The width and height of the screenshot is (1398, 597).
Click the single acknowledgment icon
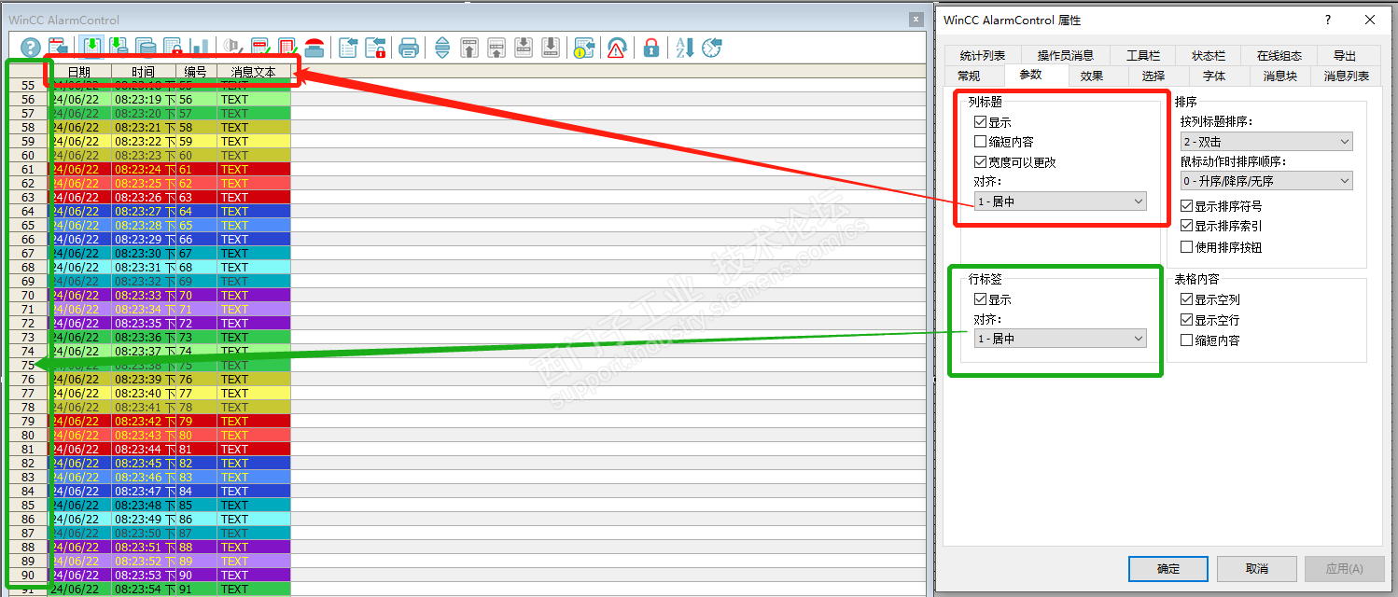[x=260, y=48]
